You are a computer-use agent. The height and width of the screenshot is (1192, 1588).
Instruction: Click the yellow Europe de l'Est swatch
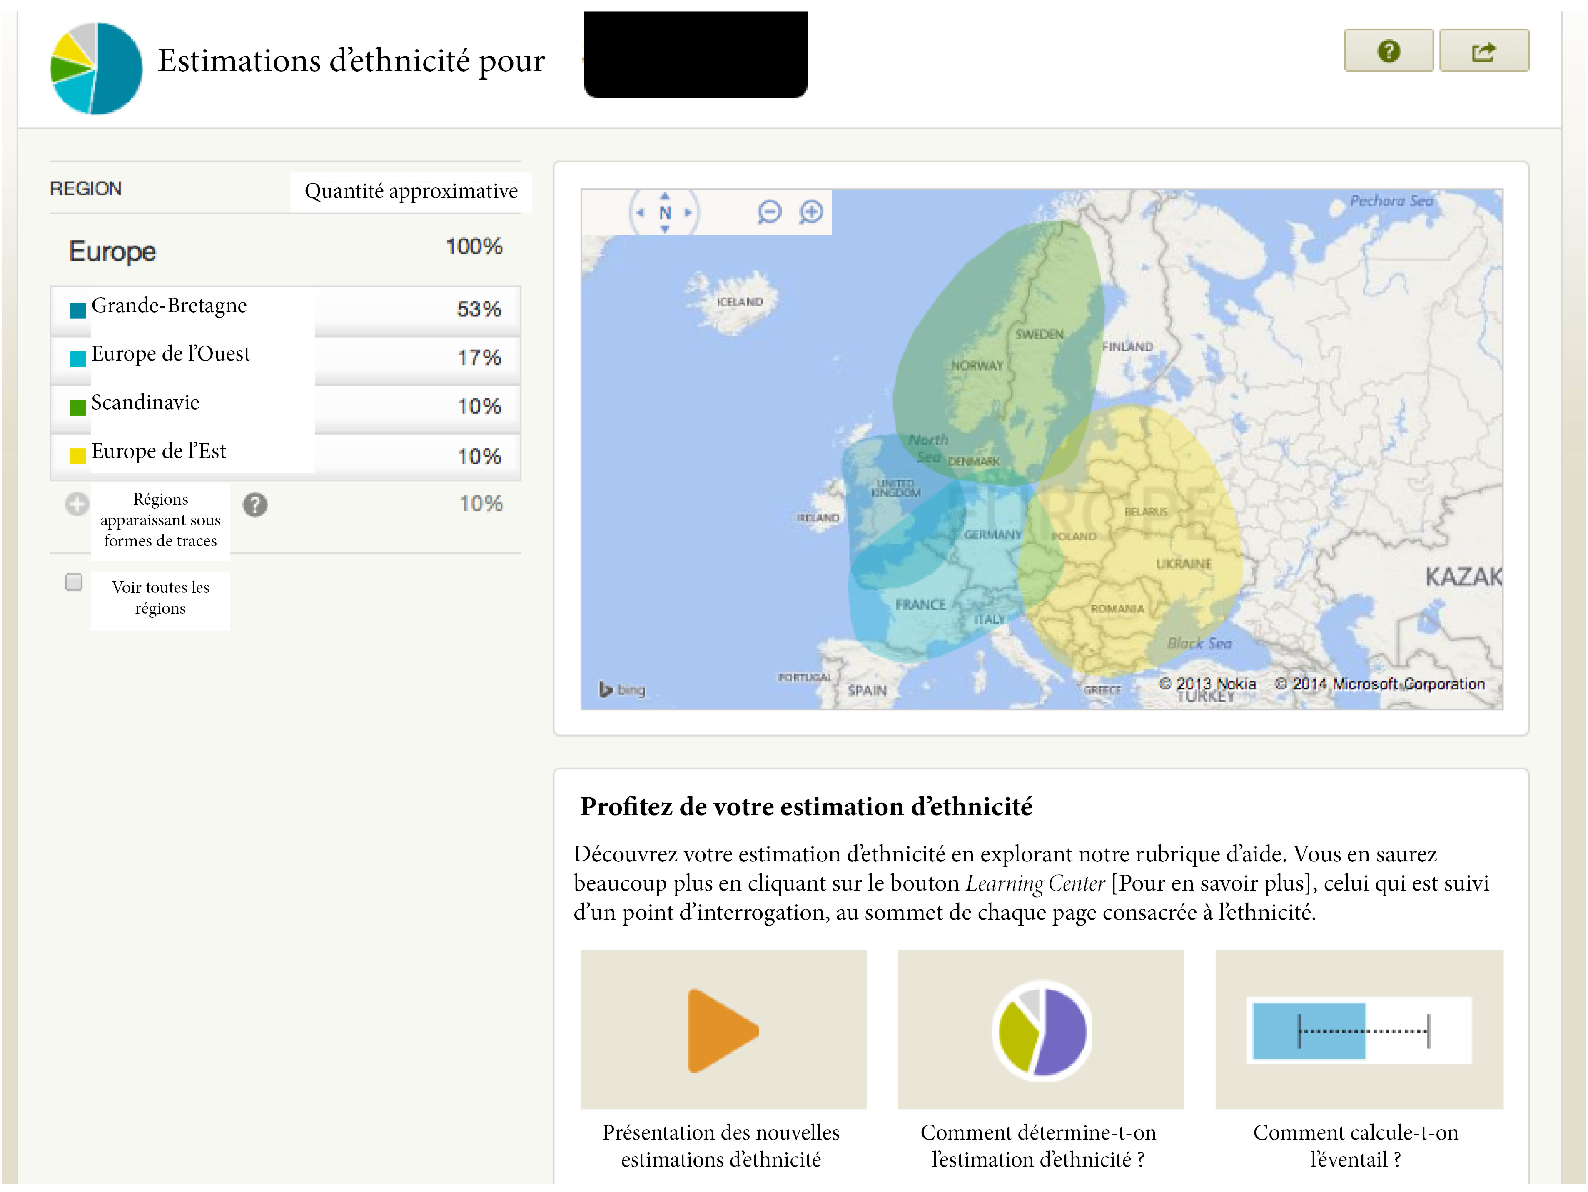coord(77,456)
